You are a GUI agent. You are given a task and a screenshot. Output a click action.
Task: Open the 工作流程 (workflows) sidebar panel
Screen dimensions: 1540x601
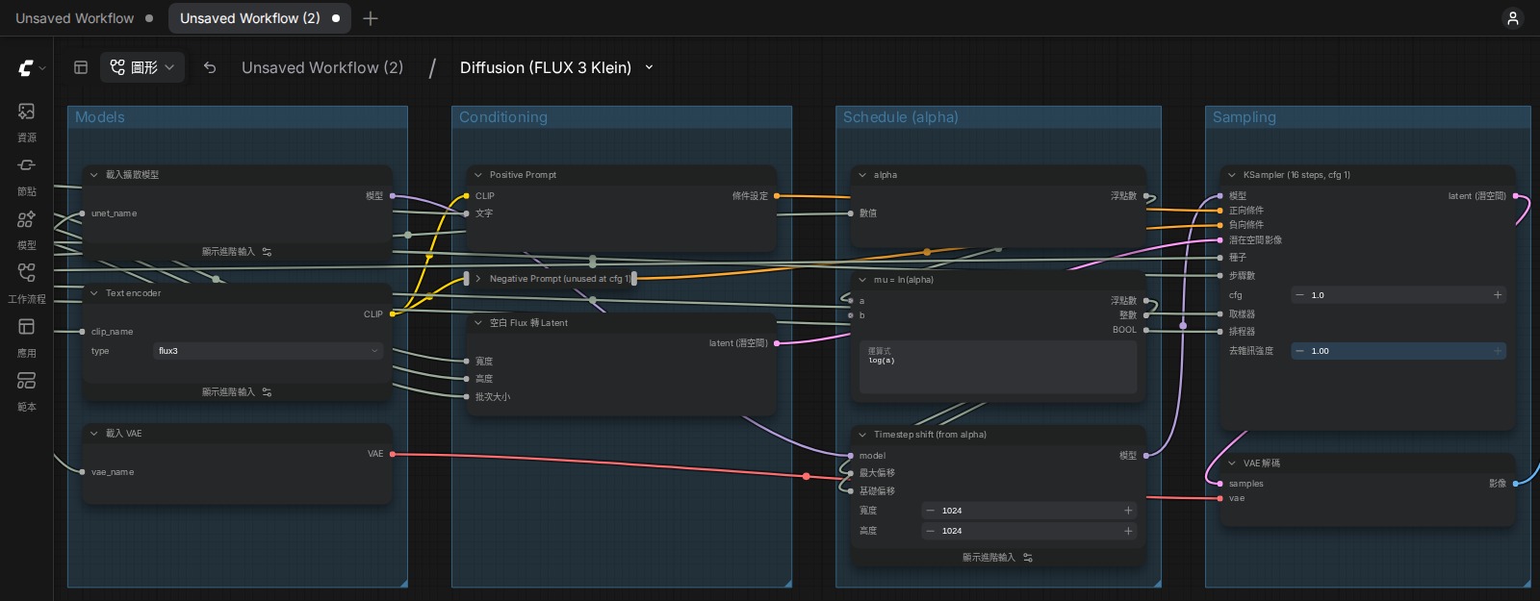coord(27,284)
